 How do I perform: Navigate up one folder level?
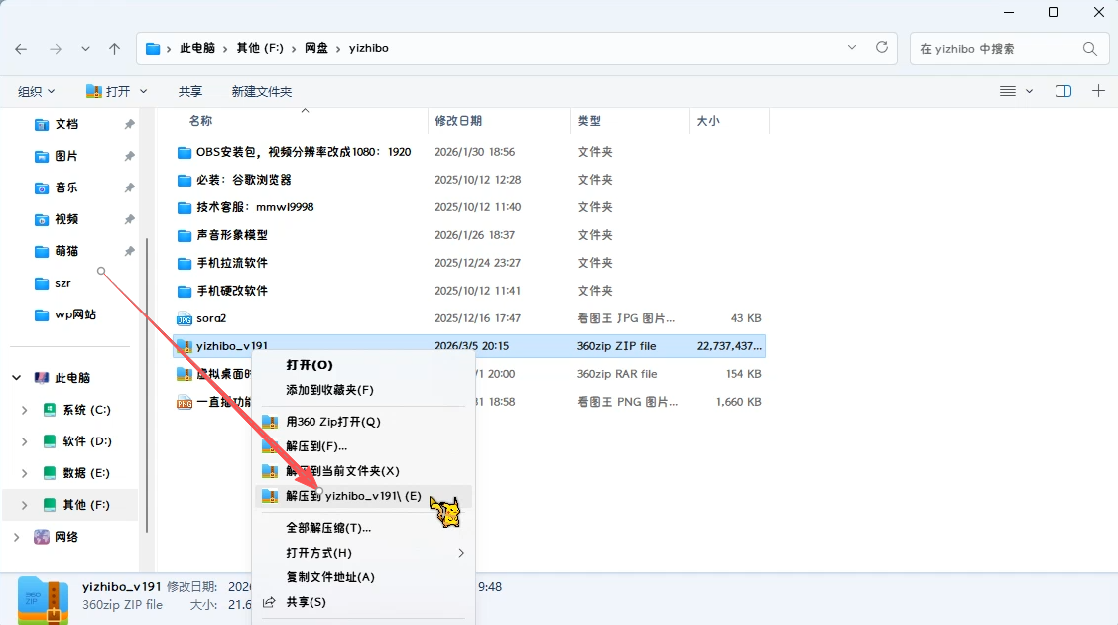pyautogui.click(x=114, y=48)
